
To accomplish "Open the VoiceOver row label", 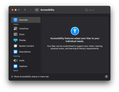I will point(24,29).
